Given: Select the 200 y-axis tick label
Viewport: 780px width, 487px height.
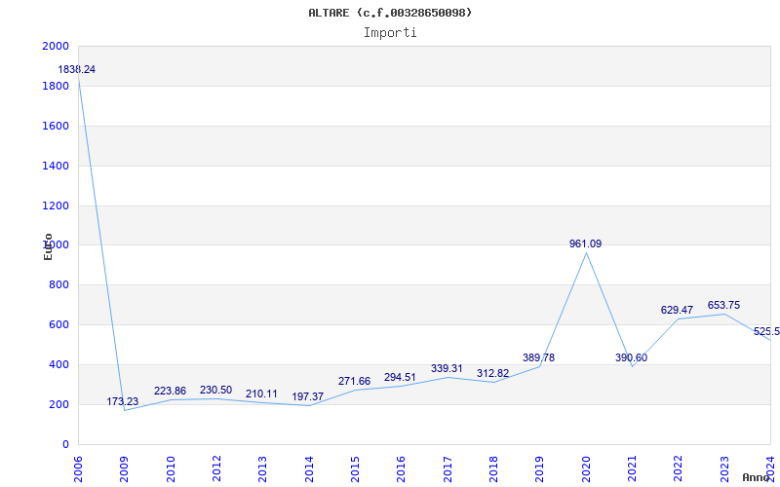Looking at the screenshot, I should [59, 404].
